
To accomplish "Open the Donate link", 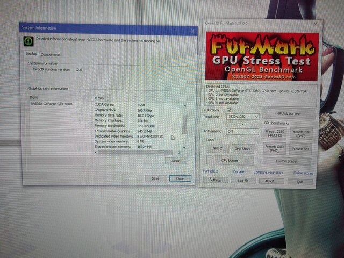I will [x=239, y=172].
